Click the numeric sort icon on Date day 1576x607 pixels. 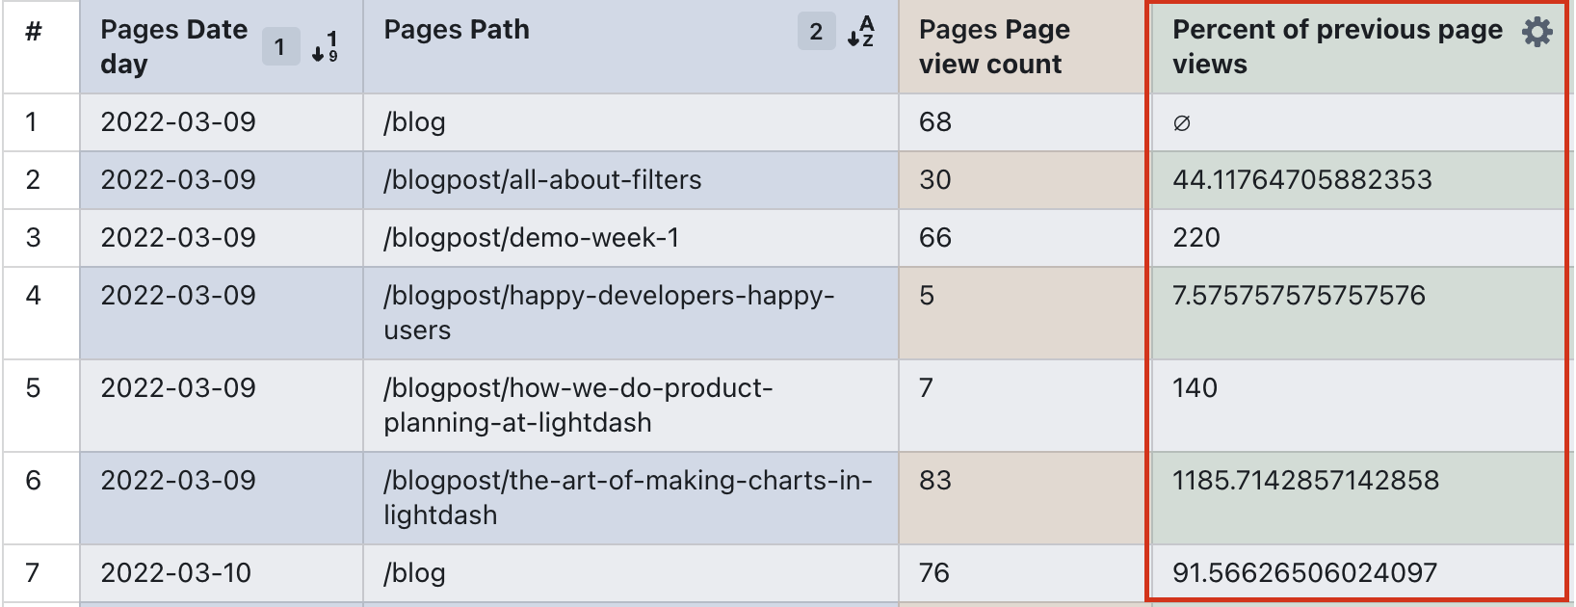[x=326, y=46]
